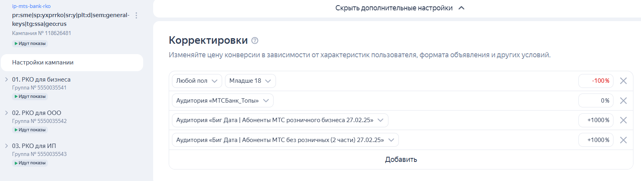
Task: Remove the Абоненты МТС розничного бизнеса adjustment
Action: coord(623,120)
